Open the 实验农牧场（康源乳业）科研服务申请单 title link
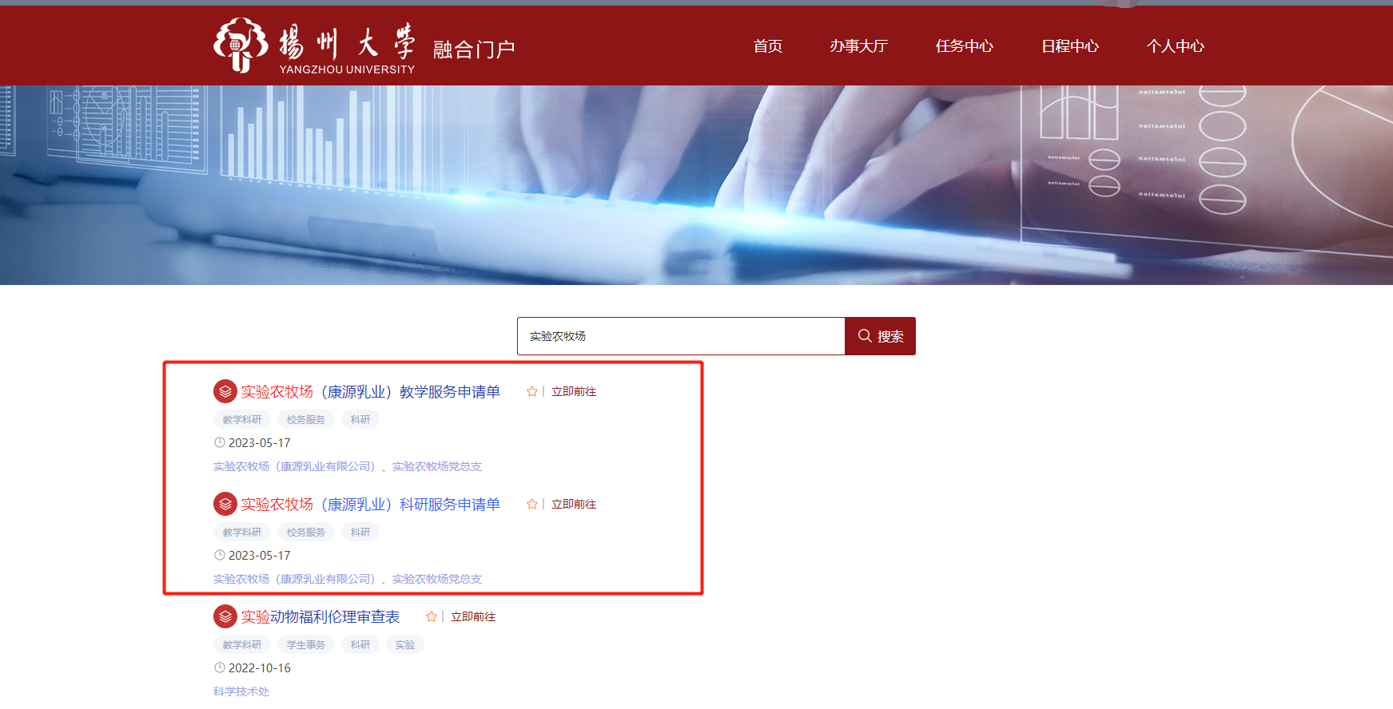The image size is (1393, 709). click(370, 504)
